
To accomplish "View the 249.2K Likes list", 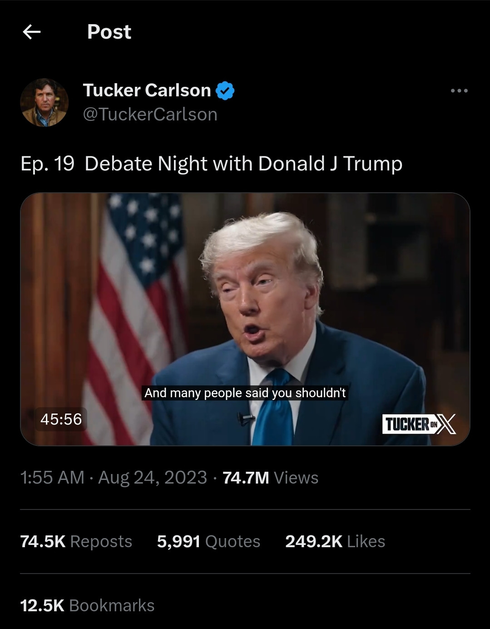I will 335,541.
